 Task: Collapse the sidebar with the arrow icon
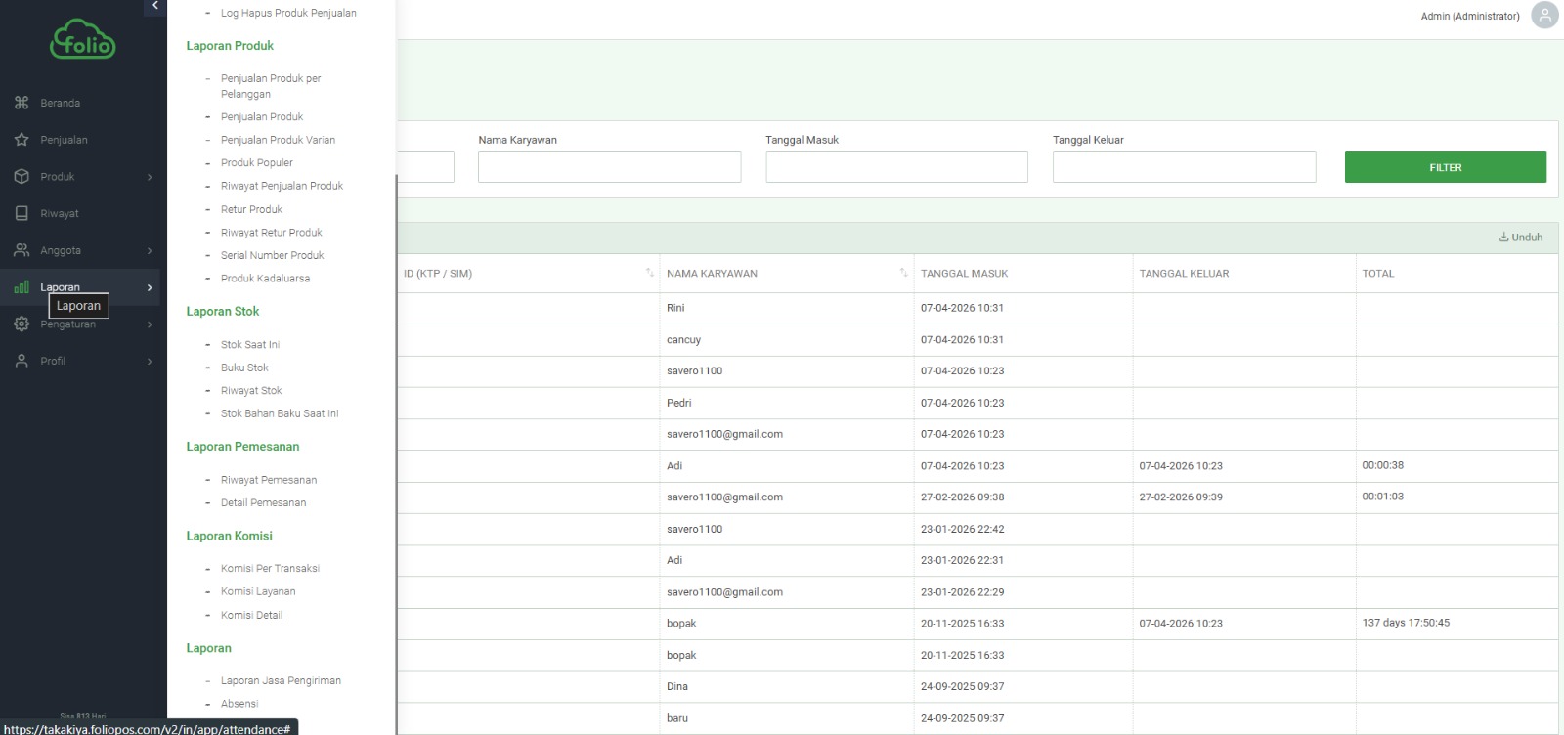tap(155, 6)
